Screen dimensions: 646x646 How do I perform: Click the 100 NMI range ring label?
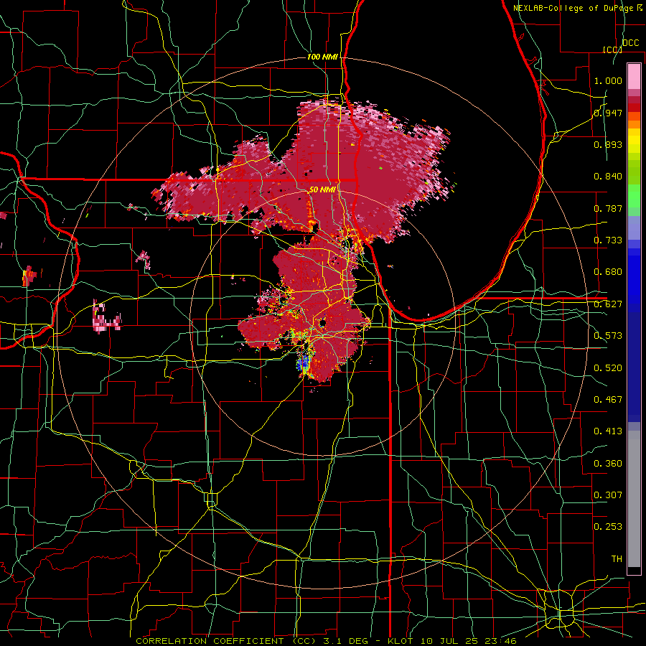click(322, 57)
